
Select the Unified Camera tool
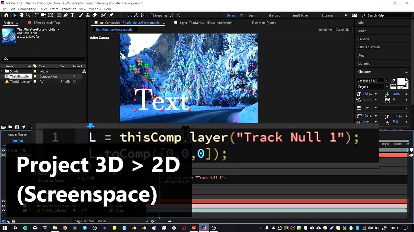point(43,15)
